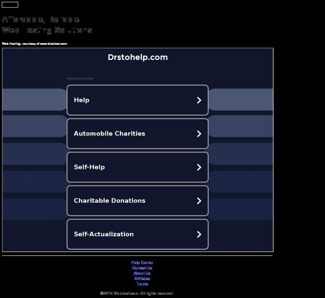The image size is (325, 298).
Task: Click the Related Searches label
Action: 80,78
